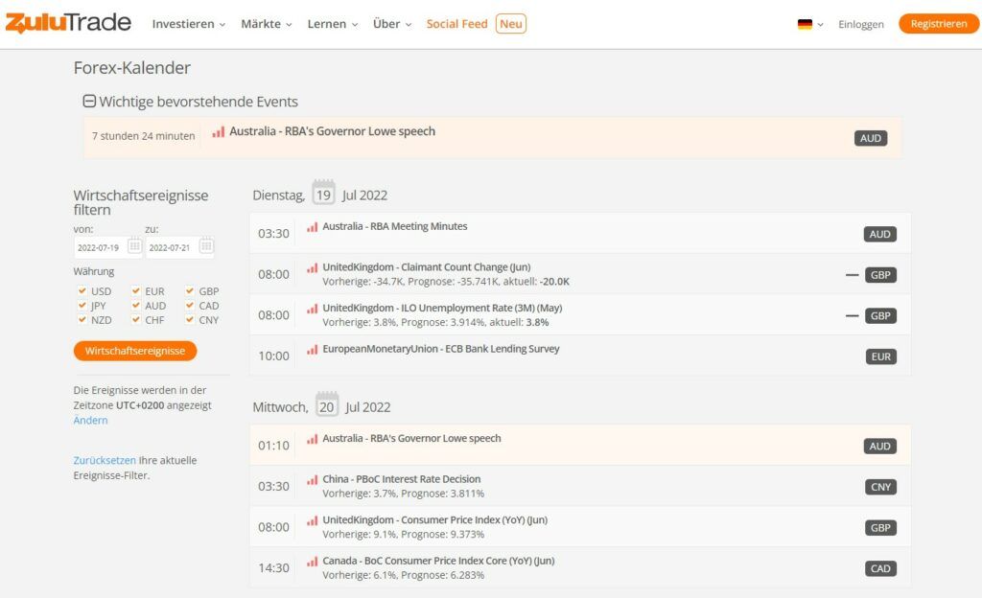Viewport: 982px width, 598px height.
Task: Uncheck the JPY currency checkbox
Action: pyautogui.click(x=82, y=305)
